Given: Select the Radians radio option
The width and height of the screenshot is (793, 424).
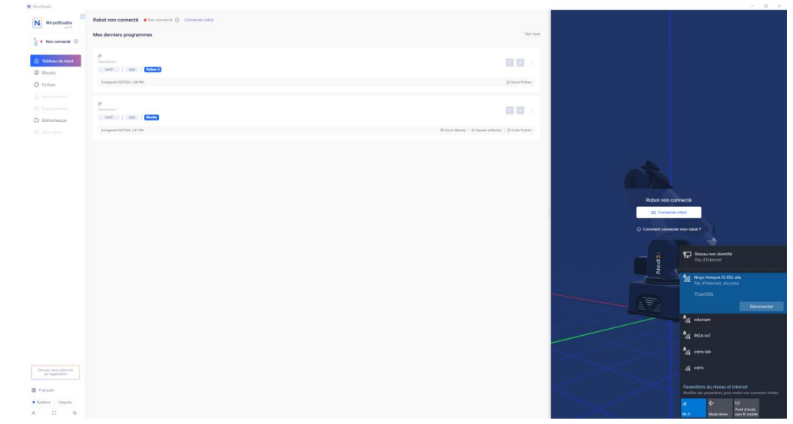Looking at the screenshot, I should point(41,403).
